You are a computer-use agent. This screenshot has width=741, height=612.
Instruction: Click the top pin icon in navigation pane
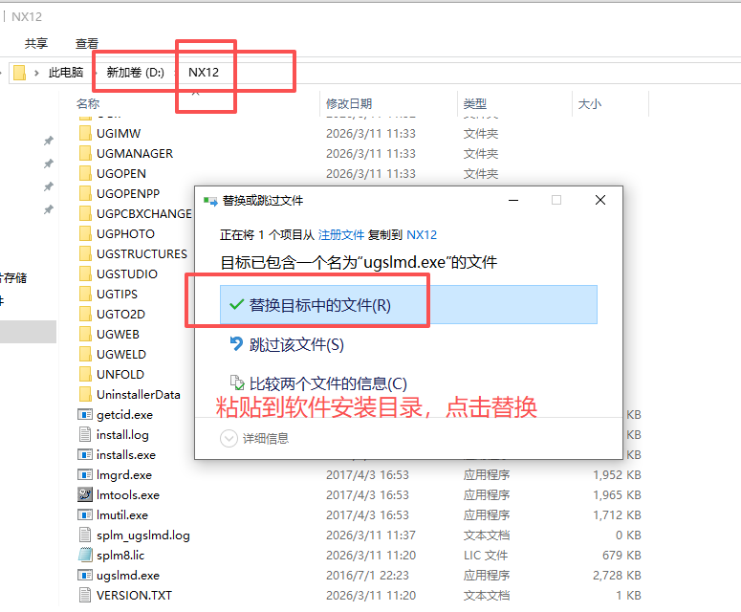[x=48, y=141]
